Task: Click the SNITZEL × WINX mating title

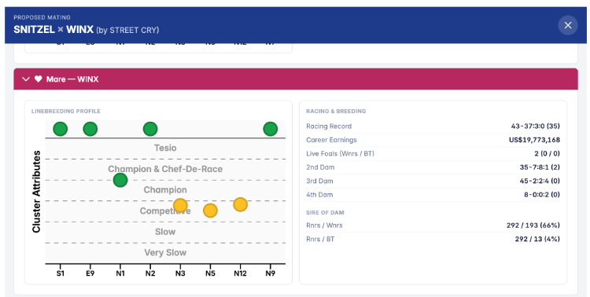Action: (x=53, y=30)
